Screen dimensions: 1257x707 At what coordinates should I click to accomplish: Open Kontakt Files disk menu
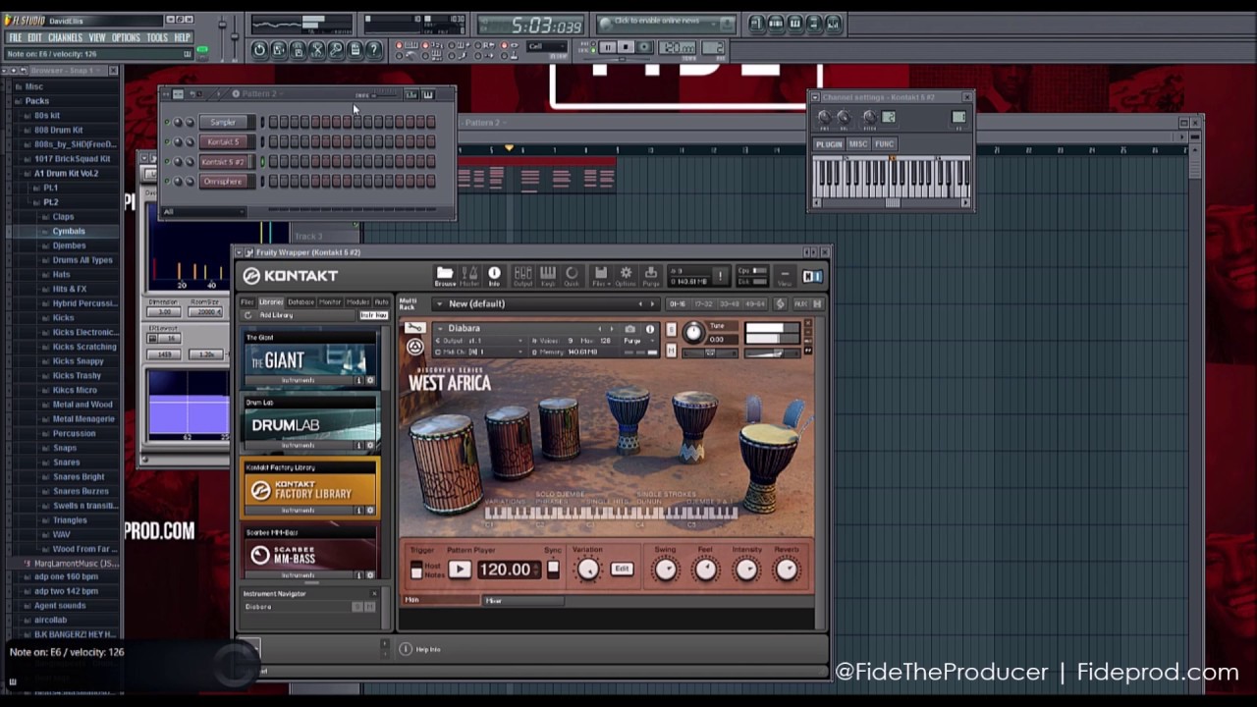599,276
